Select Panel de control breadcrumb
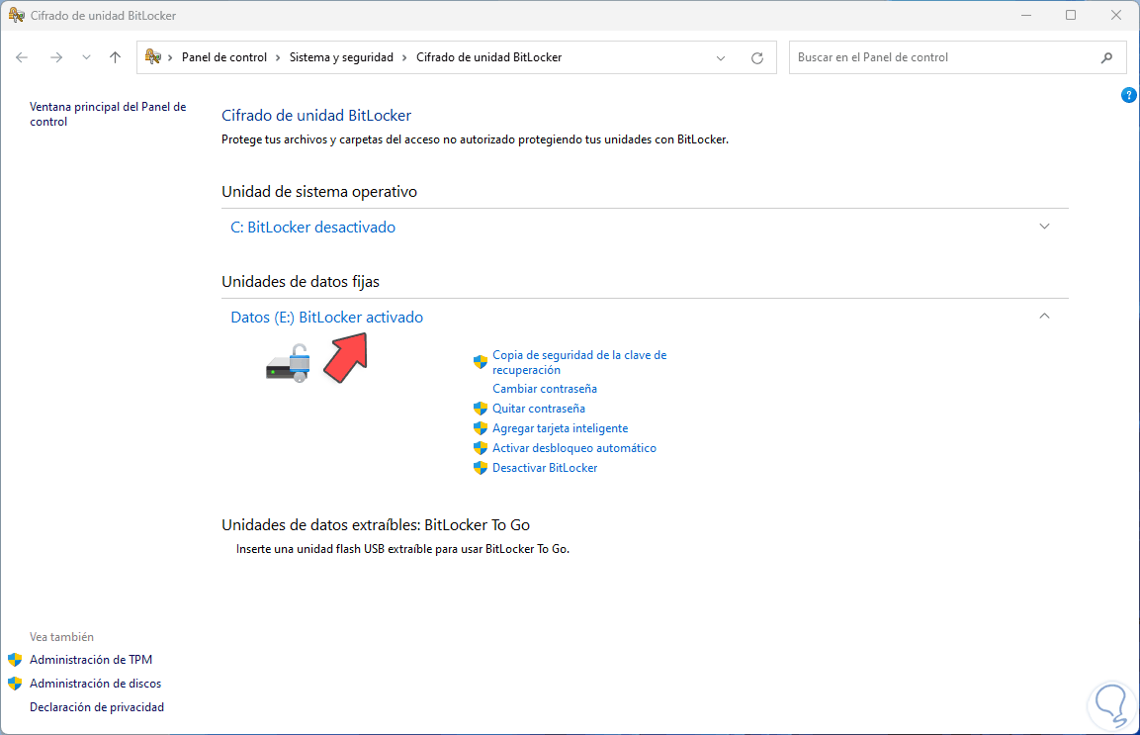The height and width of the screenshot is (735, 1140). (x=223, y=57)
